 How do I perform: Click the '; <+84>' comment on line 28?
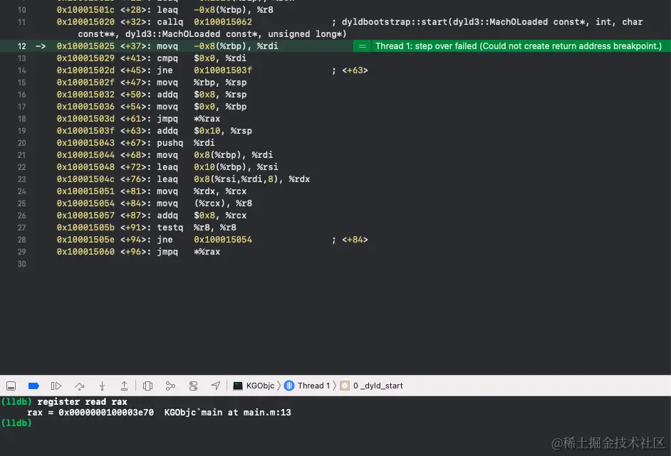[350, 240]
